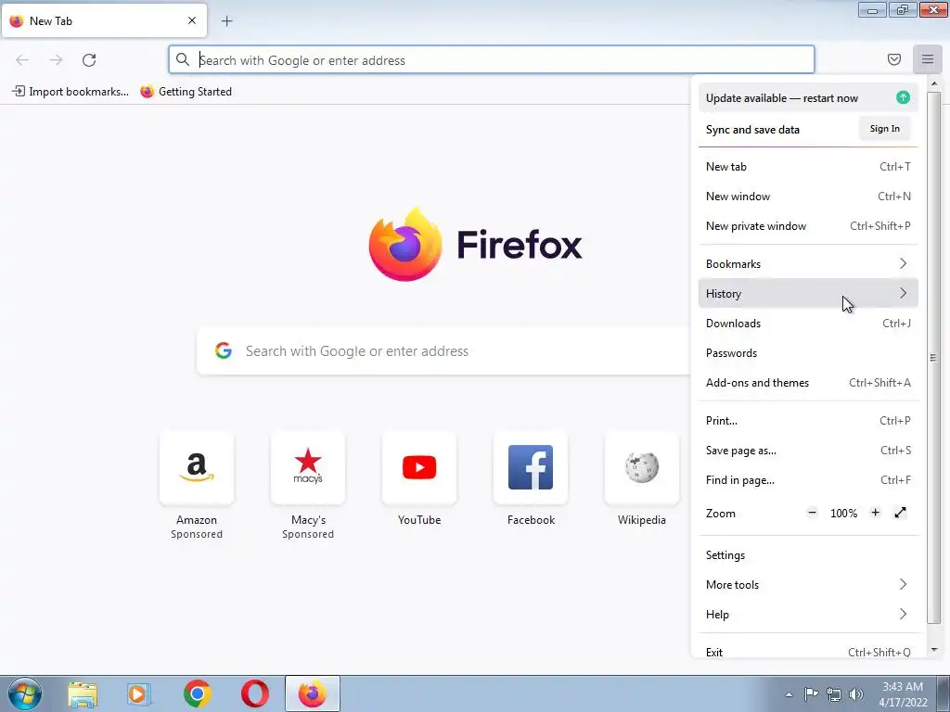Open the Action Center flag icon

pyautogui.click(x=811, y=694)
